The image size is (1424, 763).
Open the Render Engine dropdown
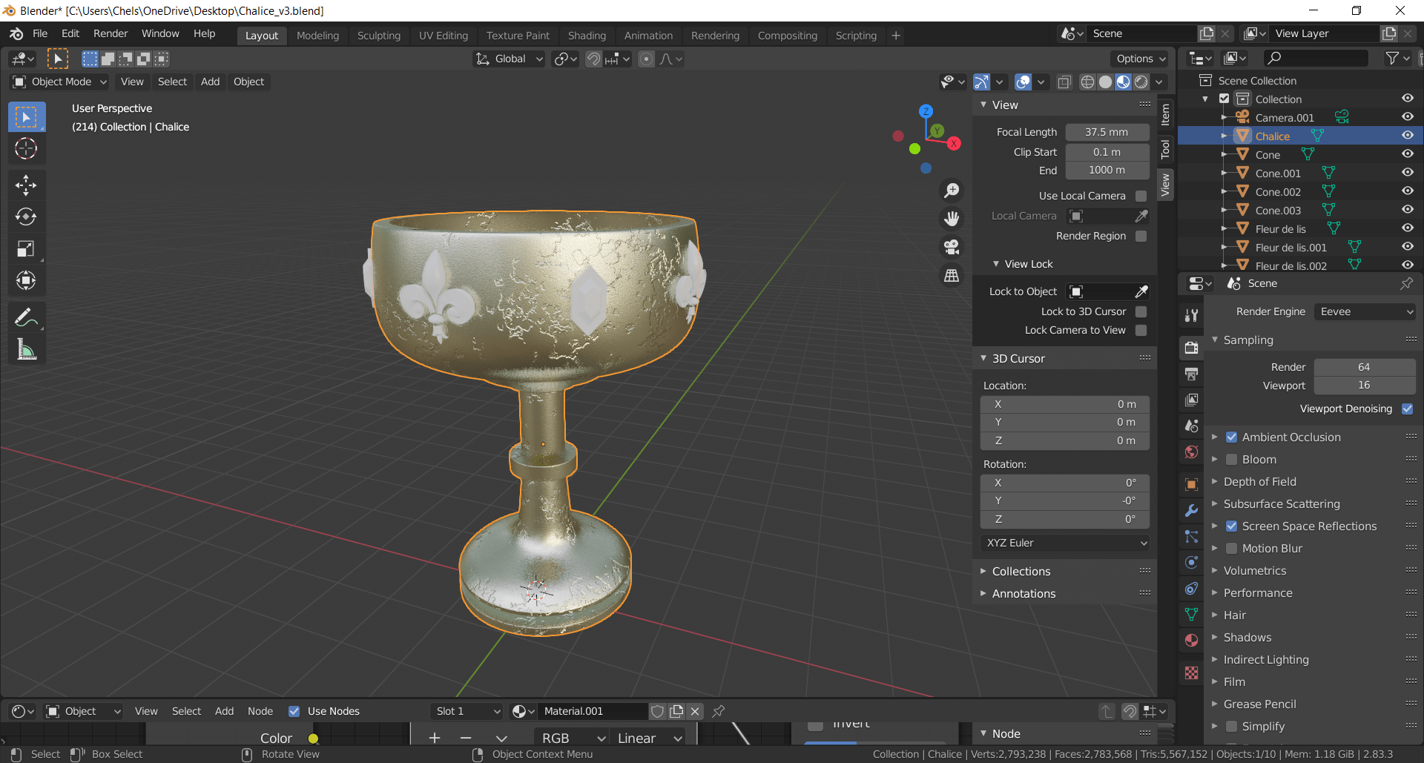pyautogui.click(x=1365, y=312)
